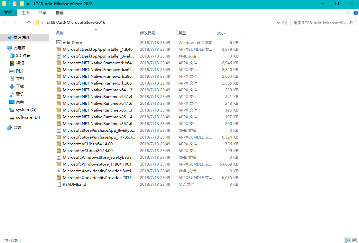Click the address bar folder chevron

click(x=42, y=22)
